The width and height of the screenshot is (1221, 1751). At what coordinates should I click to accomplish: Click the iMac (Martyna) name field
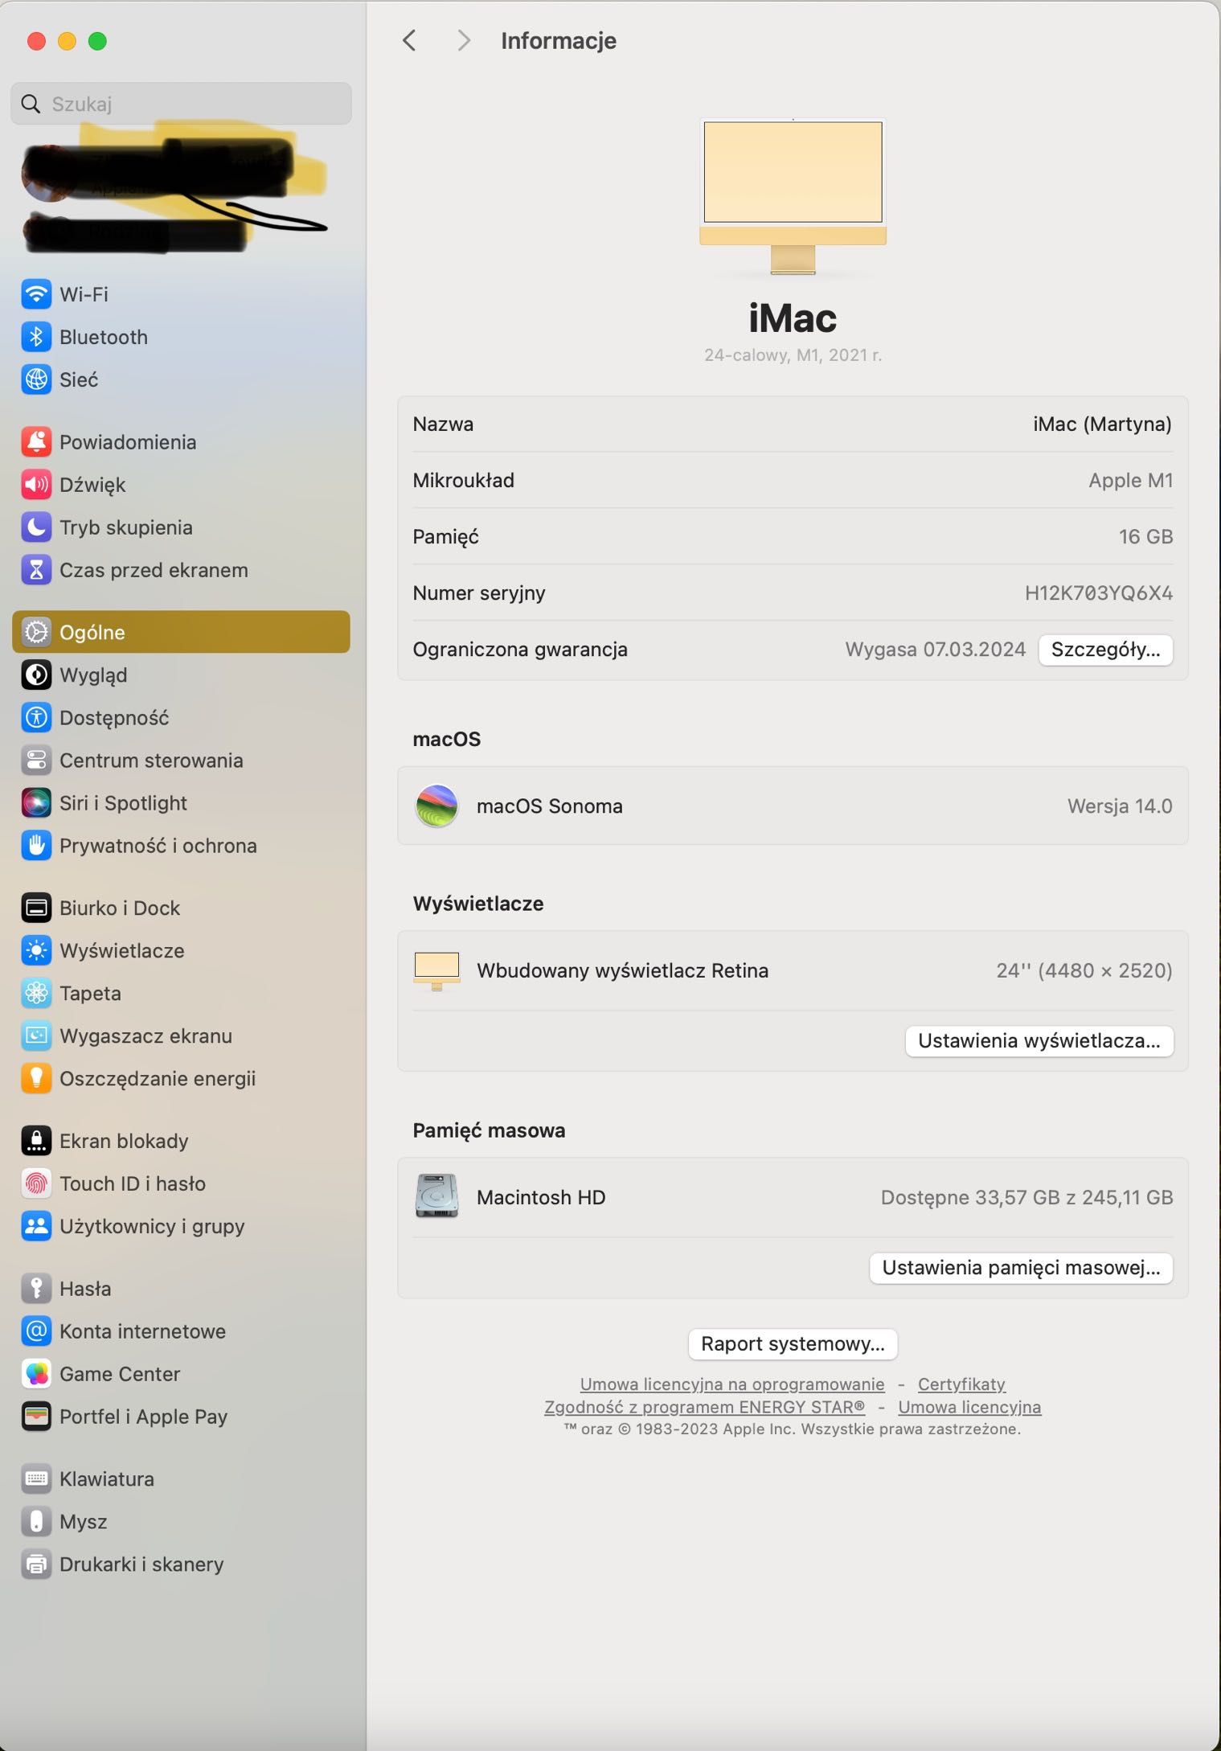coord(1102,424)
